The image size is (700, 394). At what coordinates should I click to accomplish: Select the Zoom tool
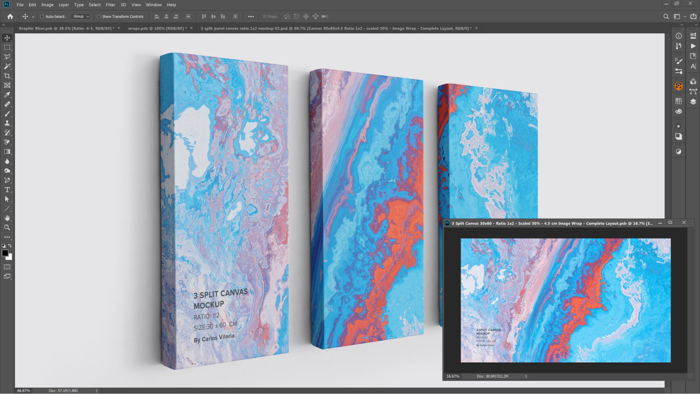[x=7, y=228]
